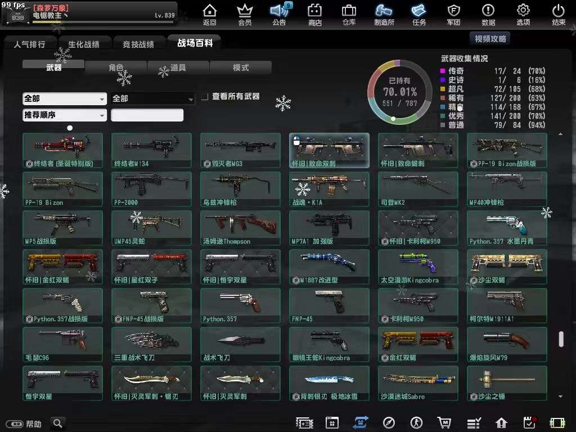This screenshot has width=576, height=432.
Task: Click the shopping cart icon in bottom toolbar
Action: tap(444, 422)
